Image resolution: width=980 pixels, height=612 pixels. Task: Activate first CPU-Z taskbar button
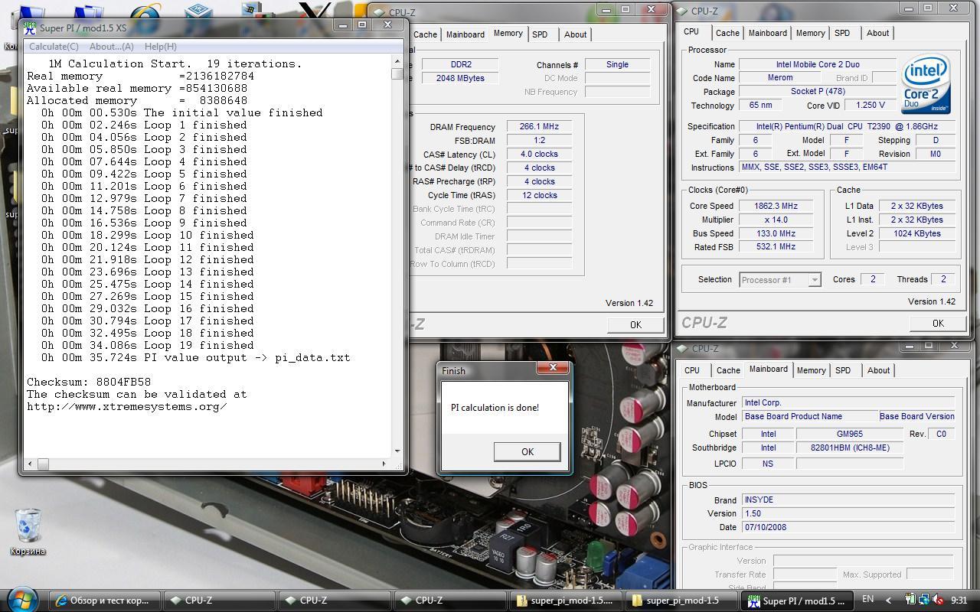tap(221, 601)
